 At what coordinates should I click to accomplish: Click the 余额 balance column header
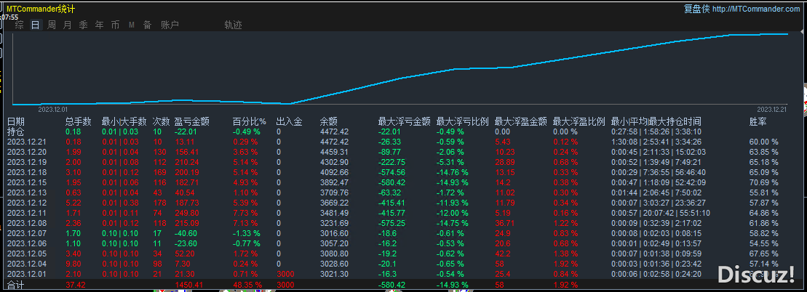click(329, 122)
